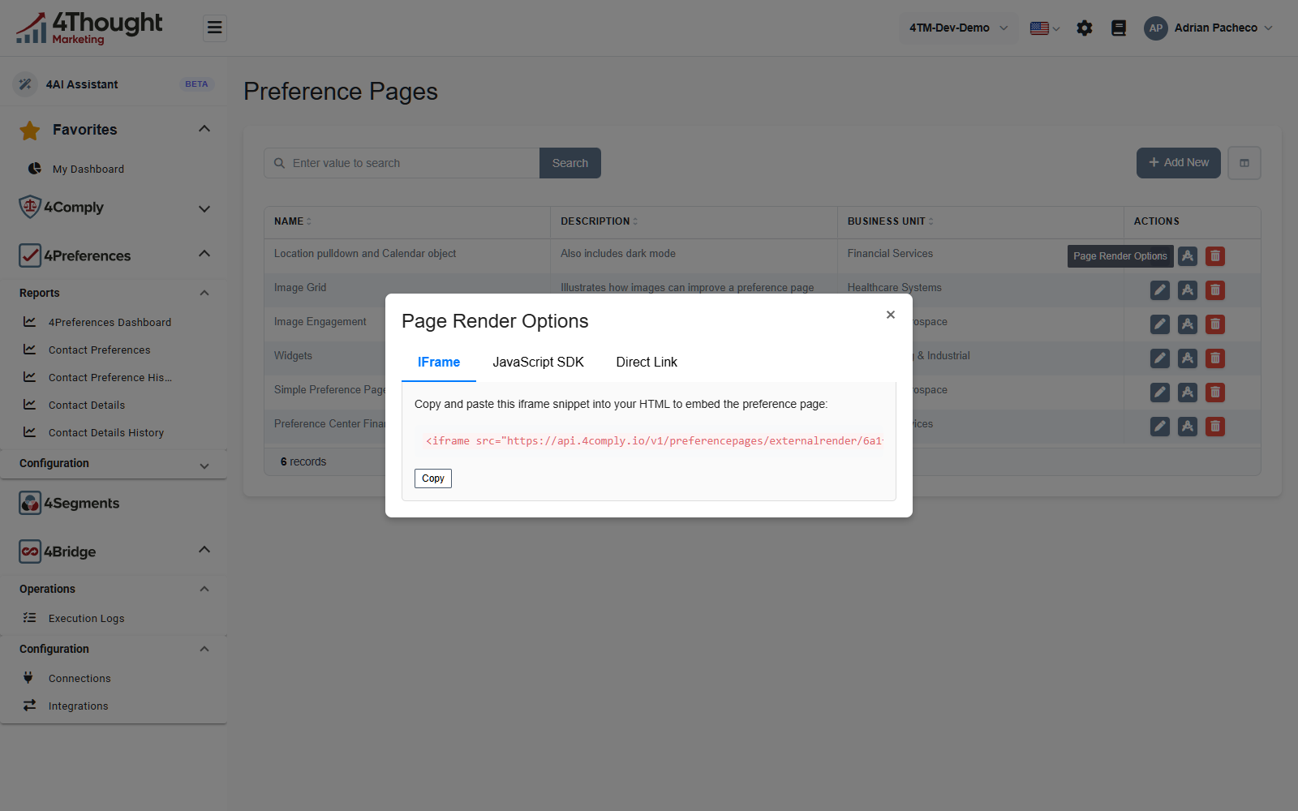1298x811 pixels.
Task: Delete the Image Engagement row
Action: click(x=1215, y=324)
